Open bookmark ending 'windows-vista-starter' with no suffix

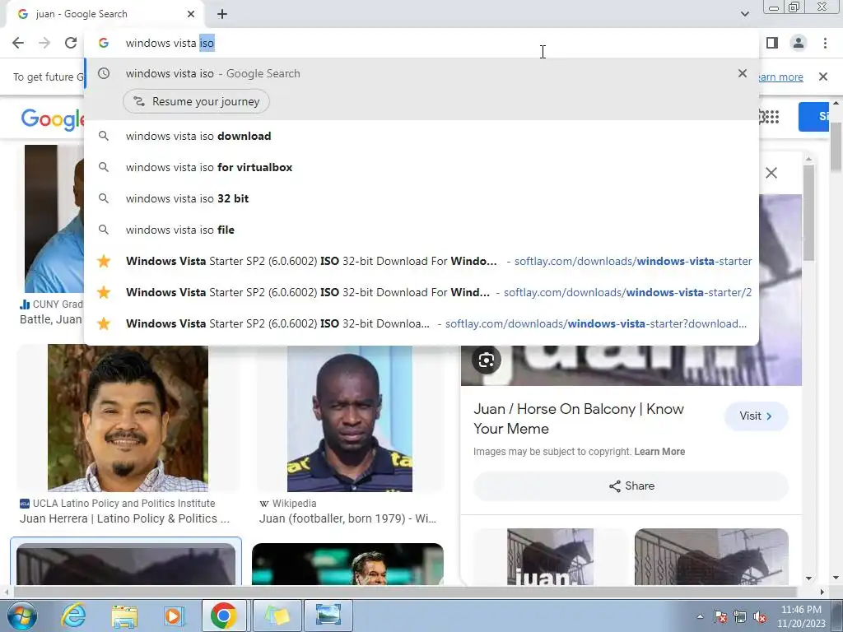[x=421, y=261]
